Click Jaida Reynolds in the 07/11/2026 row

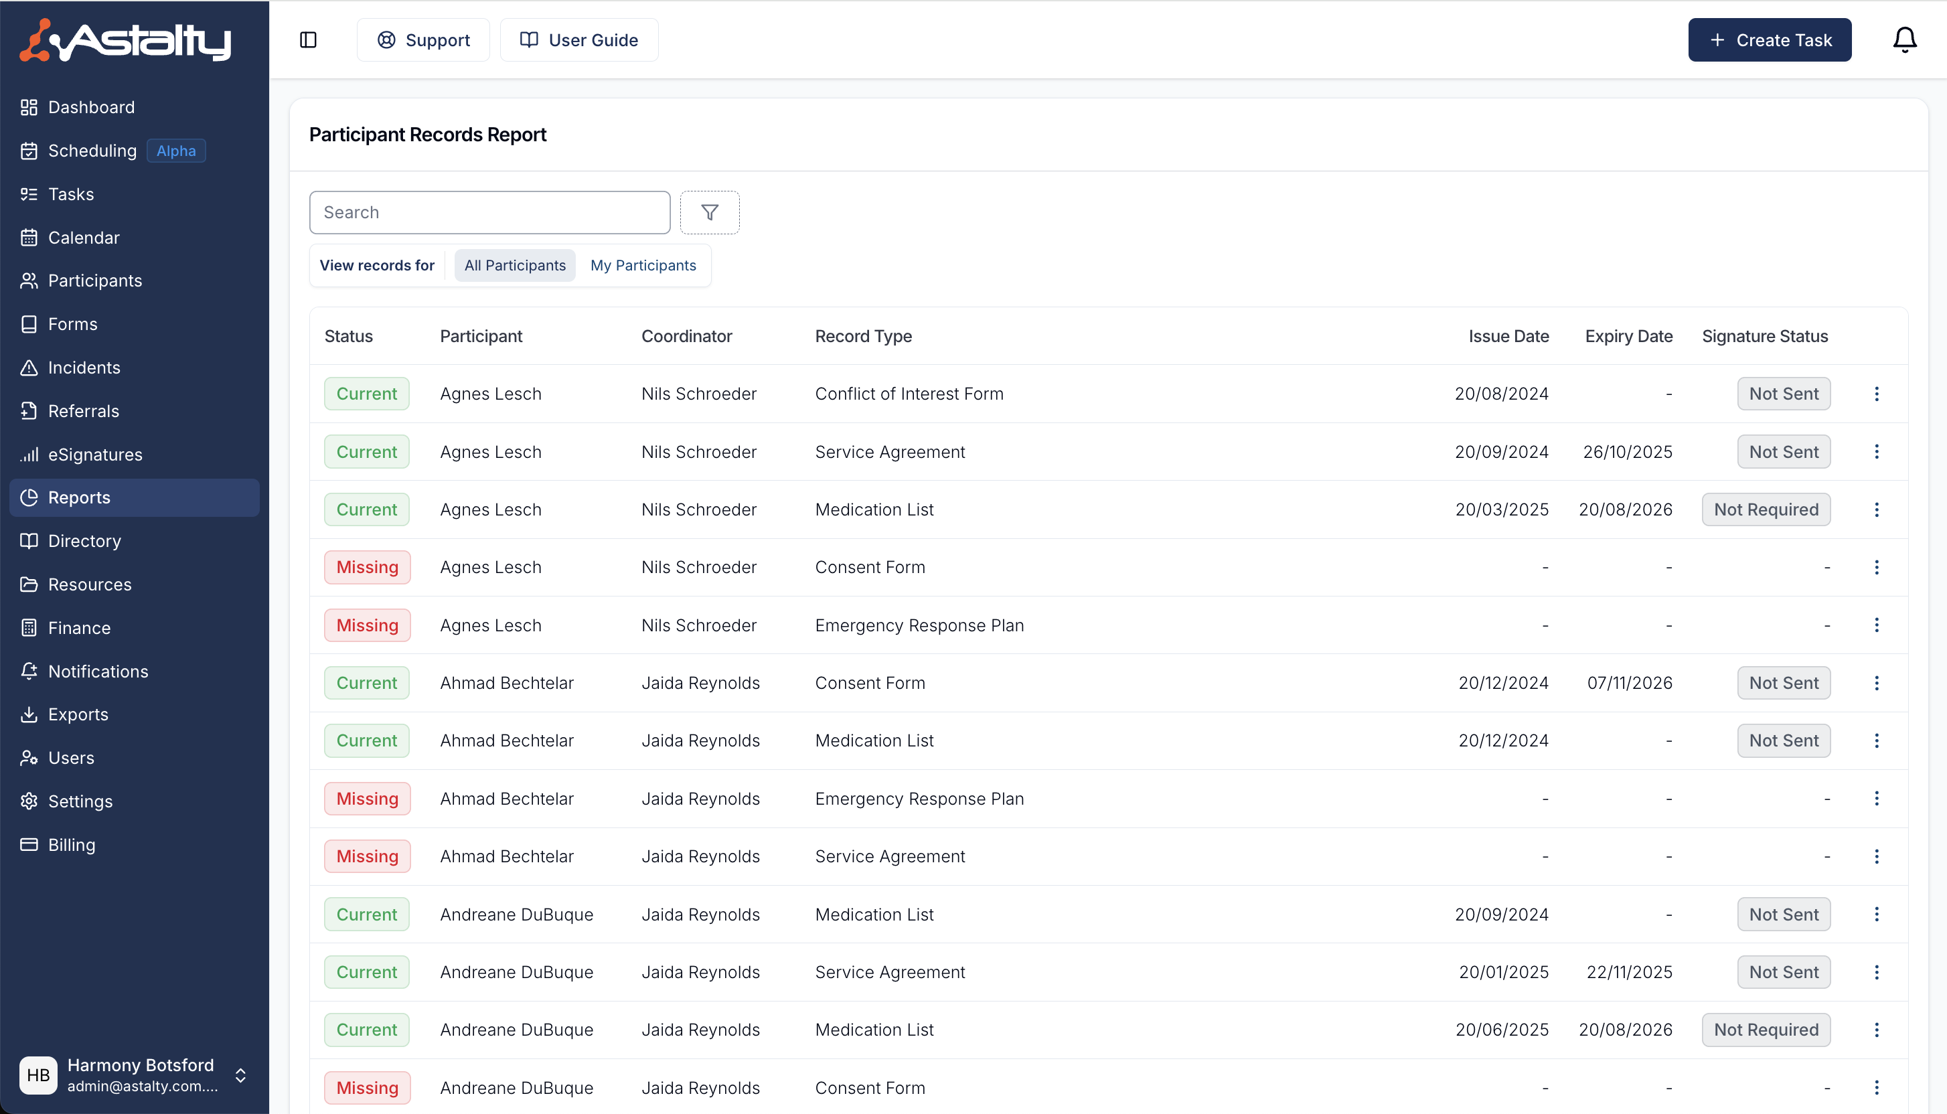point(701,682)
